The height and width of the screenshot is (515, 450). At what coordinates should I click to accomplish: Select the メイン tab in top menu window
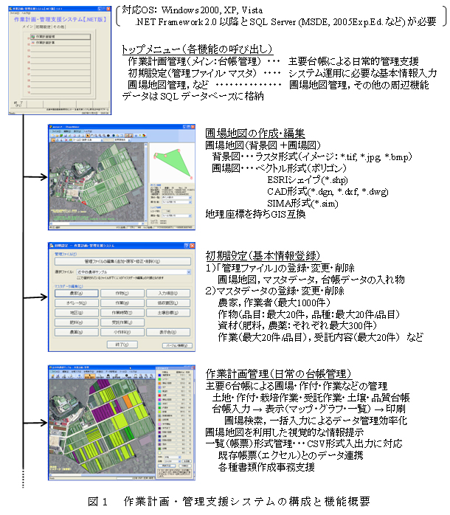pos(28,27)
